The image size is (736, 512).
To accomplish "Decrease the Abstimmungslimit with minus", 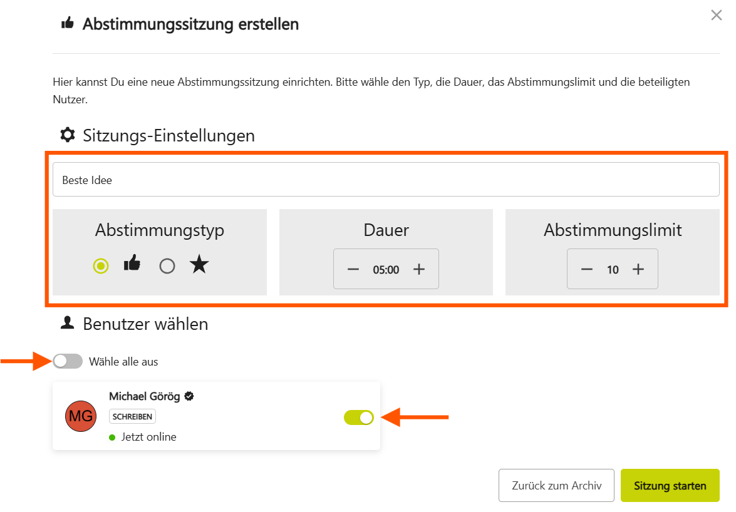I will coord(587,270).
